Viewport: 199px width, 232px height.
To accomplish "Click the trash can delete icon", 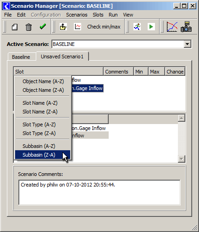I will point(28,27).
